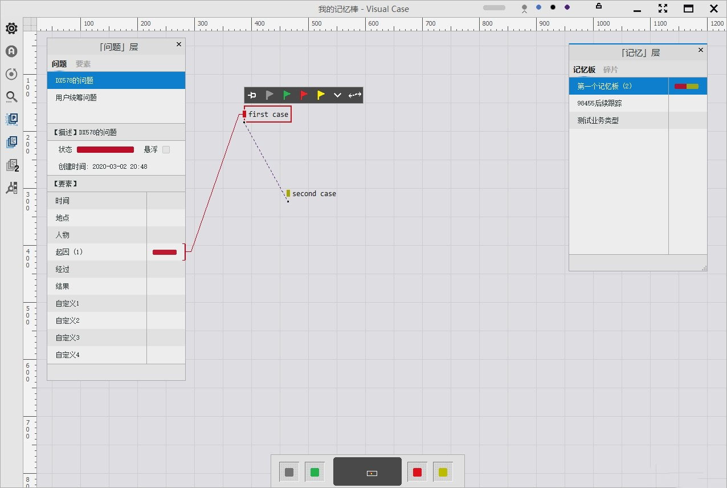This screenshot has width=727, height=488.
Task: Set the gray flag on first case
Action: (269, 95)
